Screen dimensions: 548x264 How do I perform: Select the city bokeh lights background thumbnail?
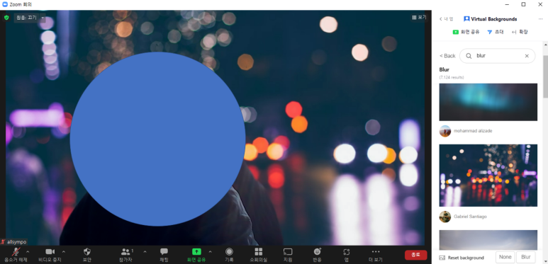click(488, 176)
